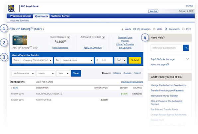
Task: Click the RBC VIP Banking card image
Action: click(20, 40)
